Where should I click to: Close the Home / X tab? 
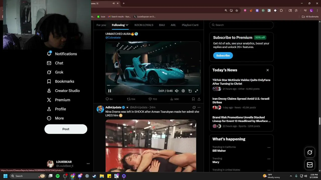pos(118,3)
